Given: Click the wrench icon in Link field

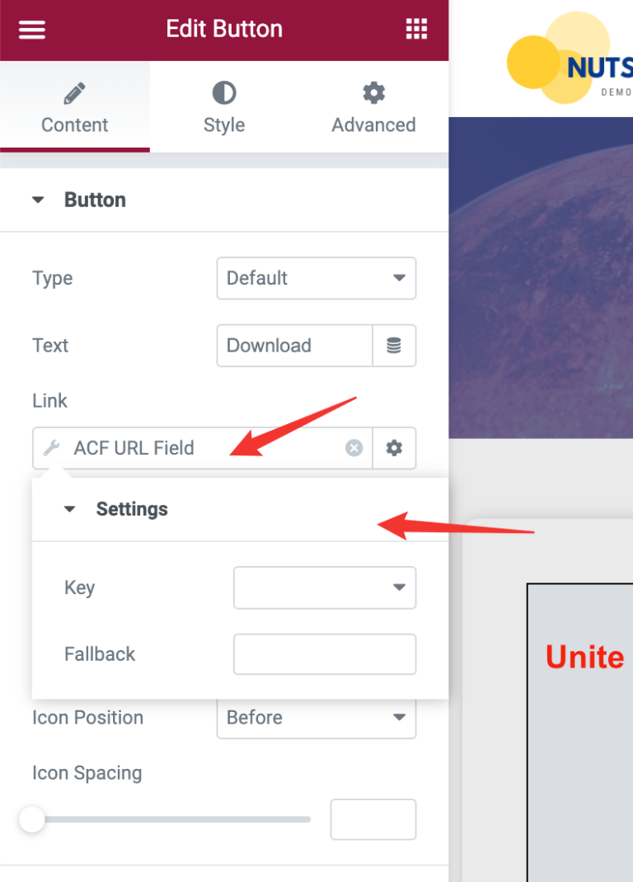Looking at the screenshot, I should point(51,448).
